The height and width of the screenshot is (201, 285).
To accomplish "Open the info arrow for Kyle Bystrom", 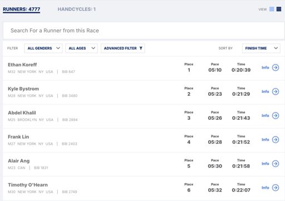I will tap(276, 91).
